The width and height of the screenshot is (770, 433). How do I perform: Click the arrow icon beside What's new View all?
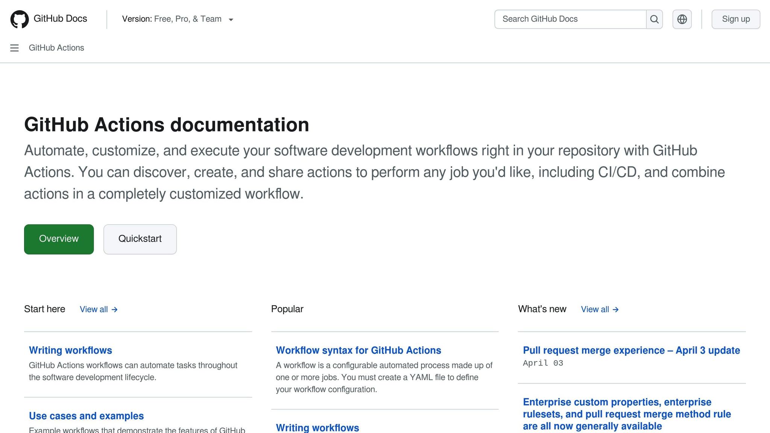click(615, 309)
